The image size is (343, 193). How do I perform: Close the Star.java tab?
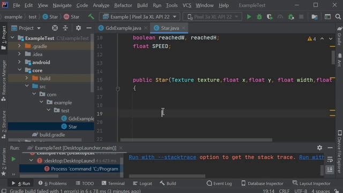pyautogui.click(x=183, y=28)
